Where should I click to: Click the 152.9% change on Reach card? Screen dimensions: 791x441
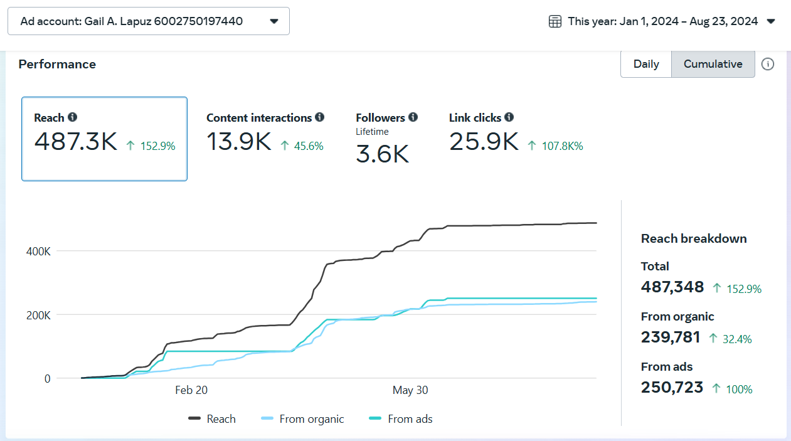(157, 146)
